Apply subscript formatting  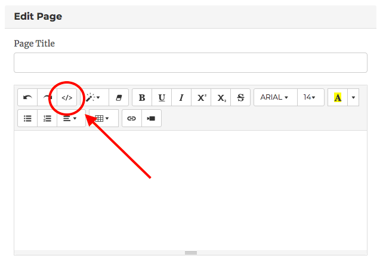[221, 97]
